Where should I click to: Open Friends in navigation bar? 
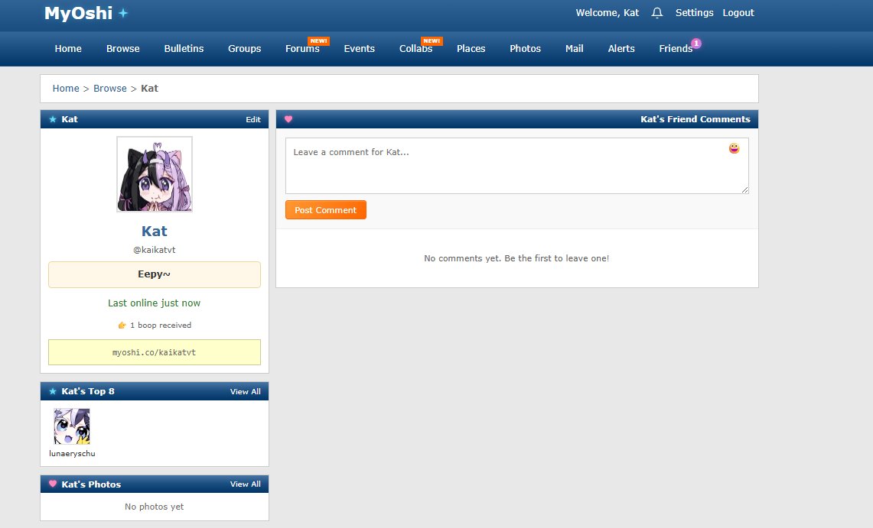tap(676, 48)
